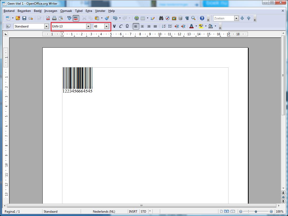Viewport: 288px width, 216px height.
Task: Click the Format Paintbrush icon
Action: (x=107, y=18)
